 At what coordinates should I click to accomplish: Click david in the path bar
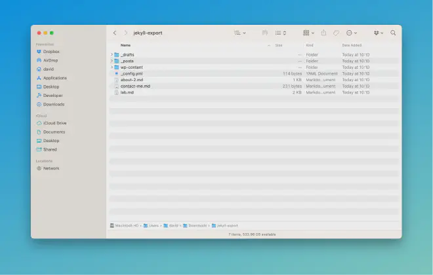(x=171, y=225)
